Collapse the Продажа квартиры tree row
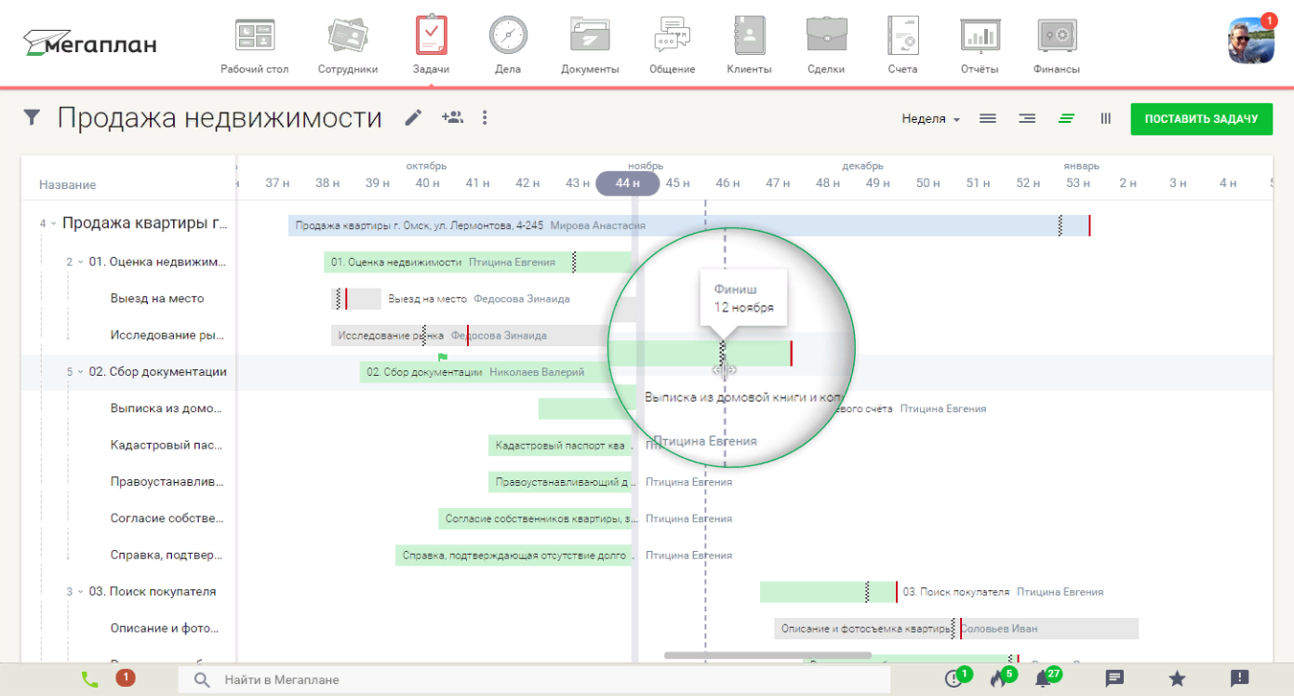This screenshot has height=696, width=1294. tap(53, 224)
